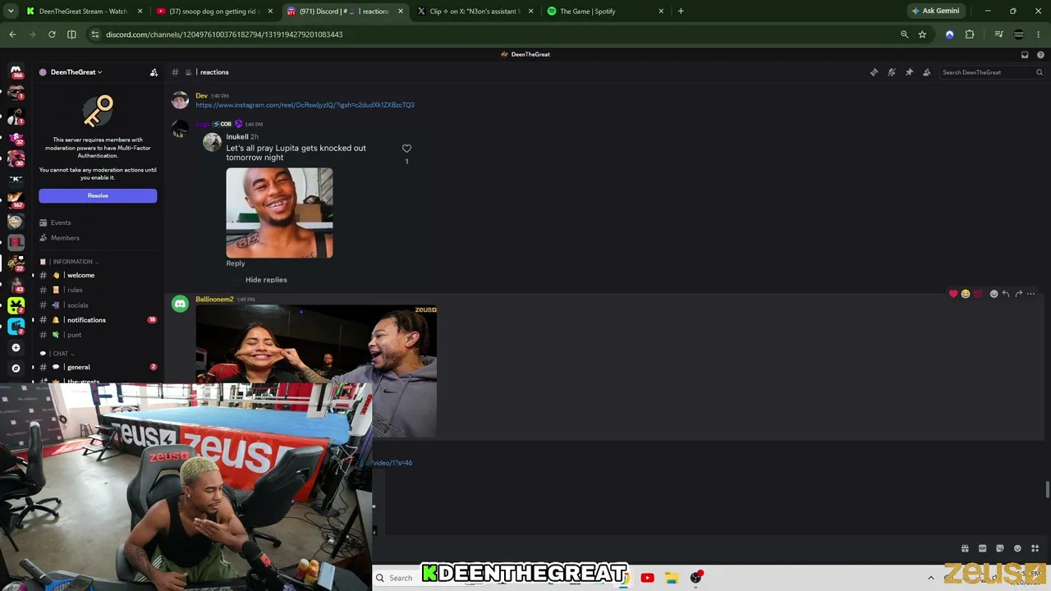The width and height of the screenshot is (1051, 591).
Task: Open Discord help question mark icon
Action: coord(1040,54)
